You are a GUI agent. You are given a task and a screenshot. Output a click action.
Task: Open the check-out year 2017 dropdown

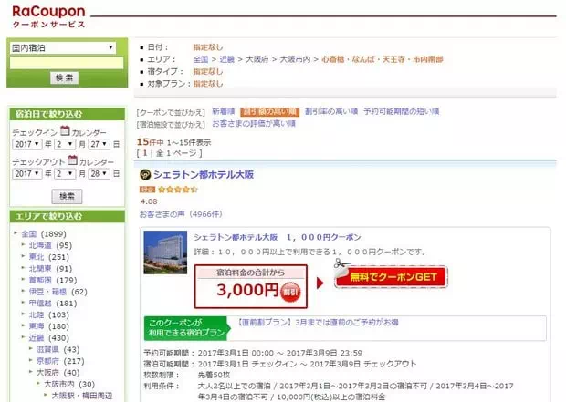(27, 174)
